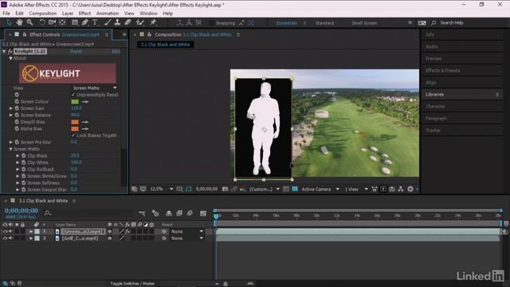
Task: Open the Window menu
Action: click(148, 14)
